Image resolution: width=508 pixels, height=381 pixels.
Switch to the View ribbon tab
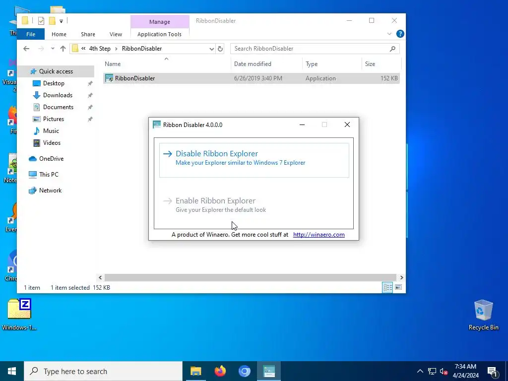pyautogui.click(x=116, y=34)
